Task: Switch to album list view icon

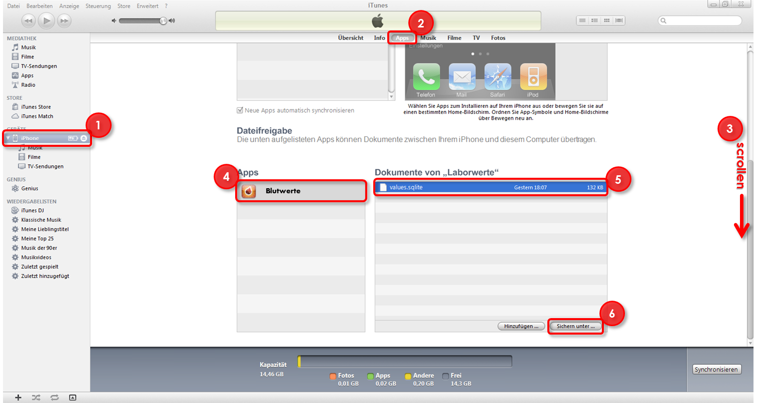Action: click(594, 20)
